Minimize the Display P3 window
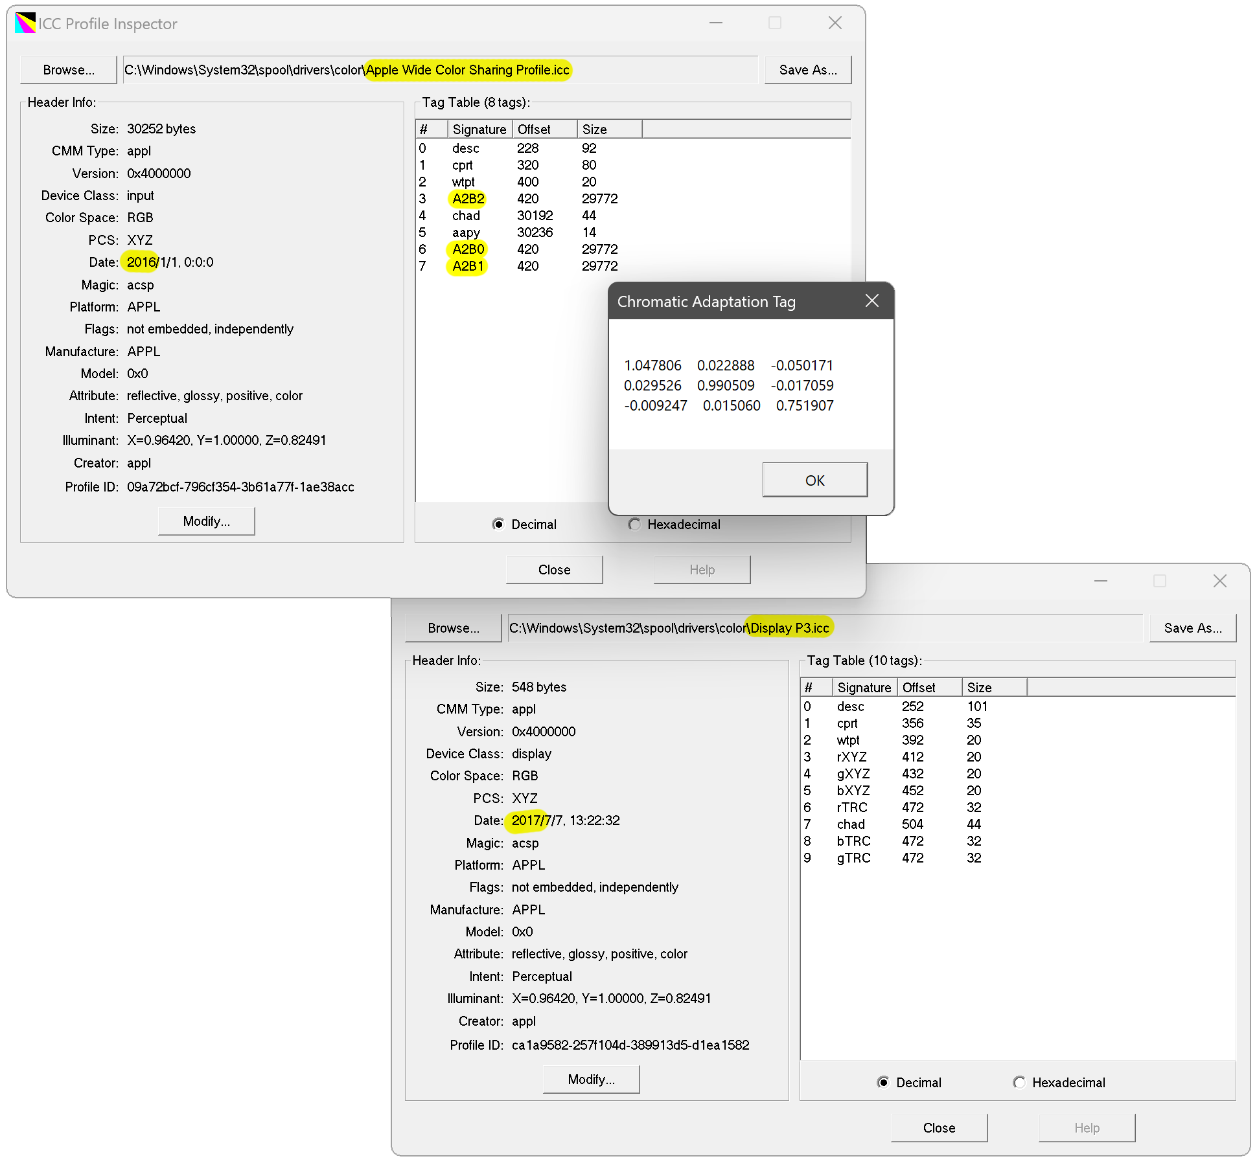 click(x=1101, y=581)
